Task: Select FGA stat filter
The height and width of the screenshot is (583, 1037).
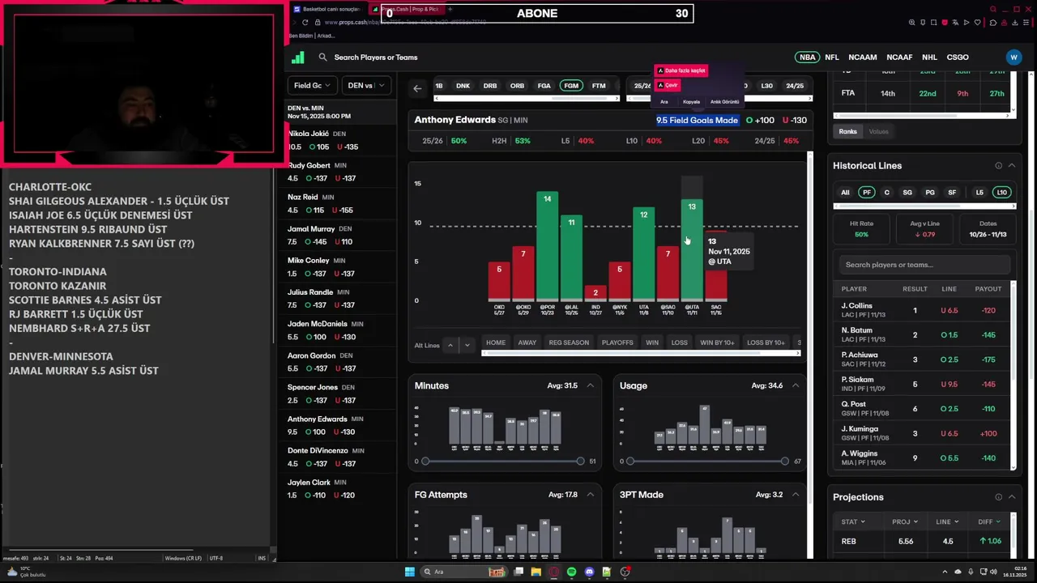Action: (544, 86)
